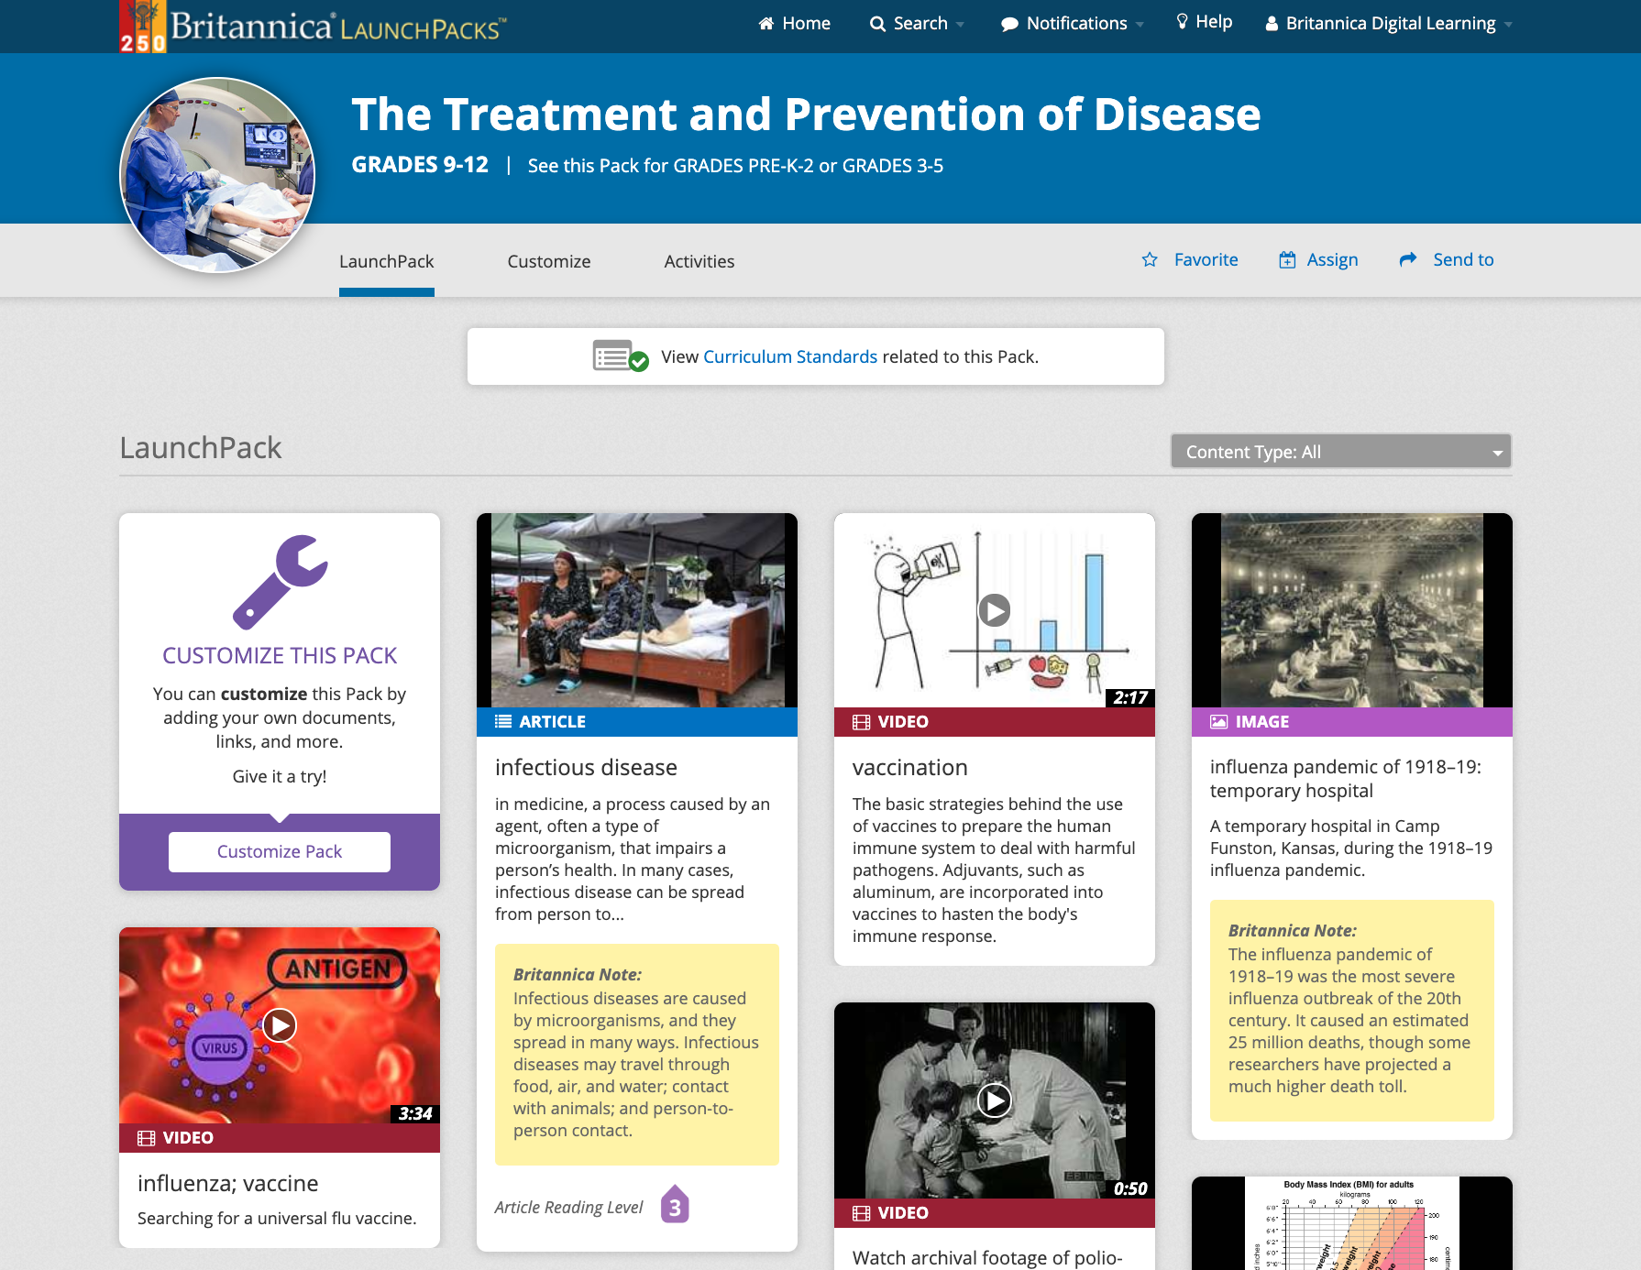Click the VIDEO film icon on vaccination card
1641x1270 pixels.
click(x=862, y=722)
